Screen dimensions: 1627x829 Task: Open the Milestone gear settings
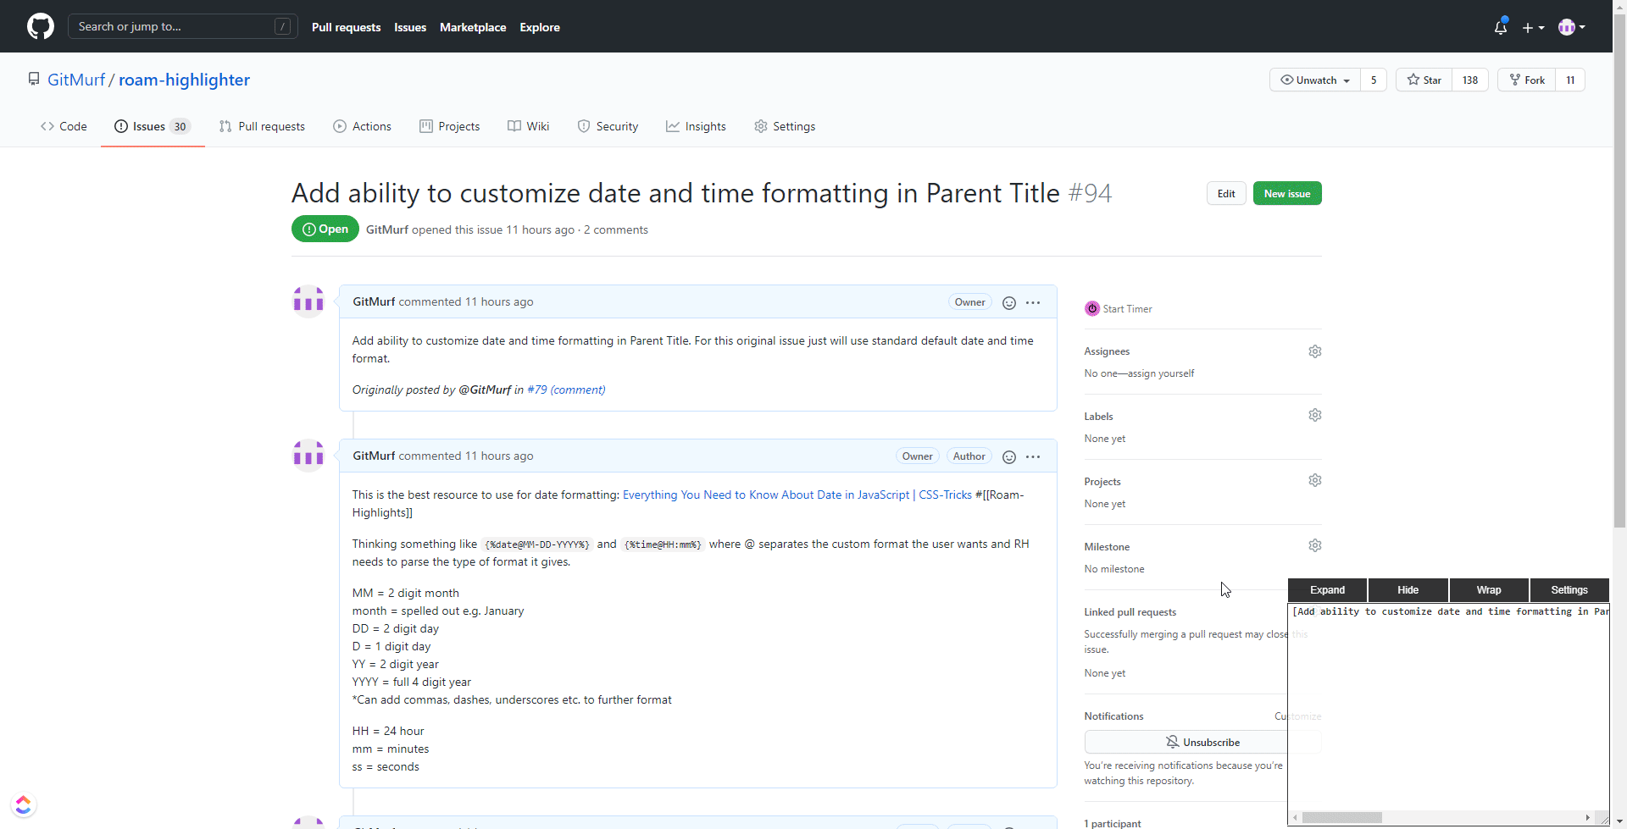point(1314,545)
